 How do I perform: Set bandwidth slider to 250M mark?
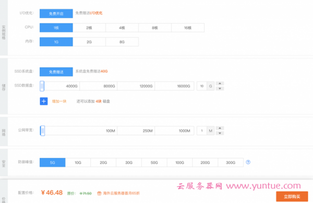pos(148,131)
